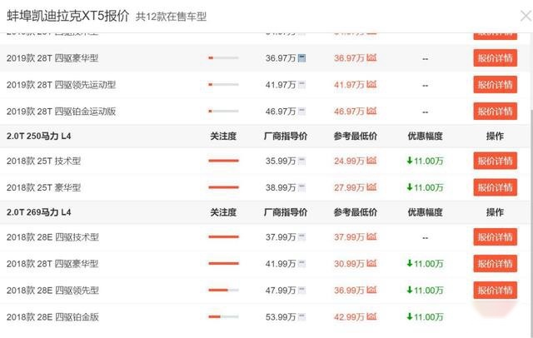Image resolution: width=533 pixels, height=338 pixels.
Task: Click the 2018款 25T 豪华型 model name
Action: pos(44,187)
